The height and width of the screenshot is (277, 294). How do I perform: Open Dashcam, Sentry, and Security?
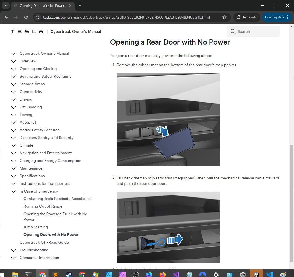pyautogui.click(x=46, y=138)
